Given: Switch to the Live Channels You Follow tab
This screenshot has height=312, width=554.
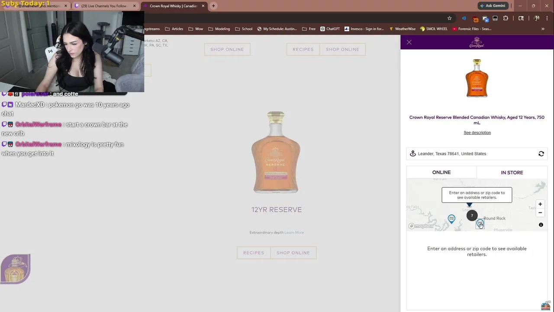Looking at the screenshot, I should tap(105, 6).
